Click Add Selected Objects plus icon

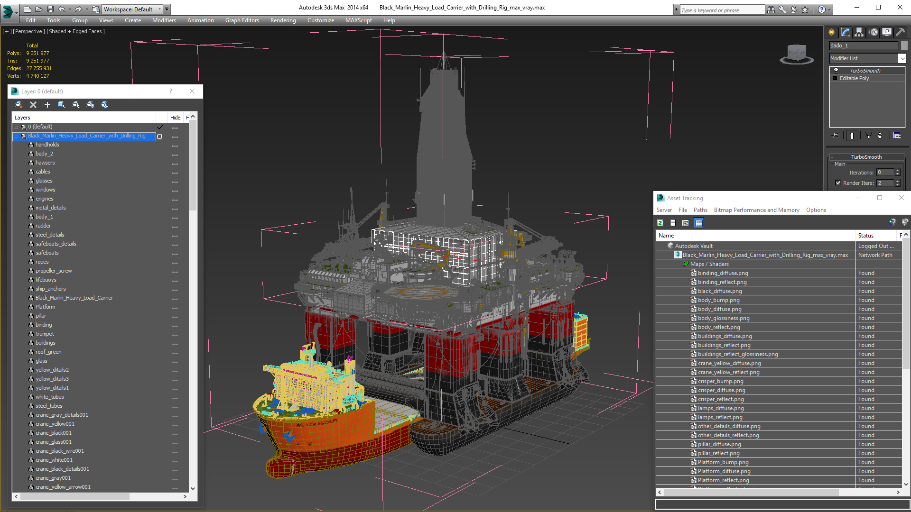47,105
